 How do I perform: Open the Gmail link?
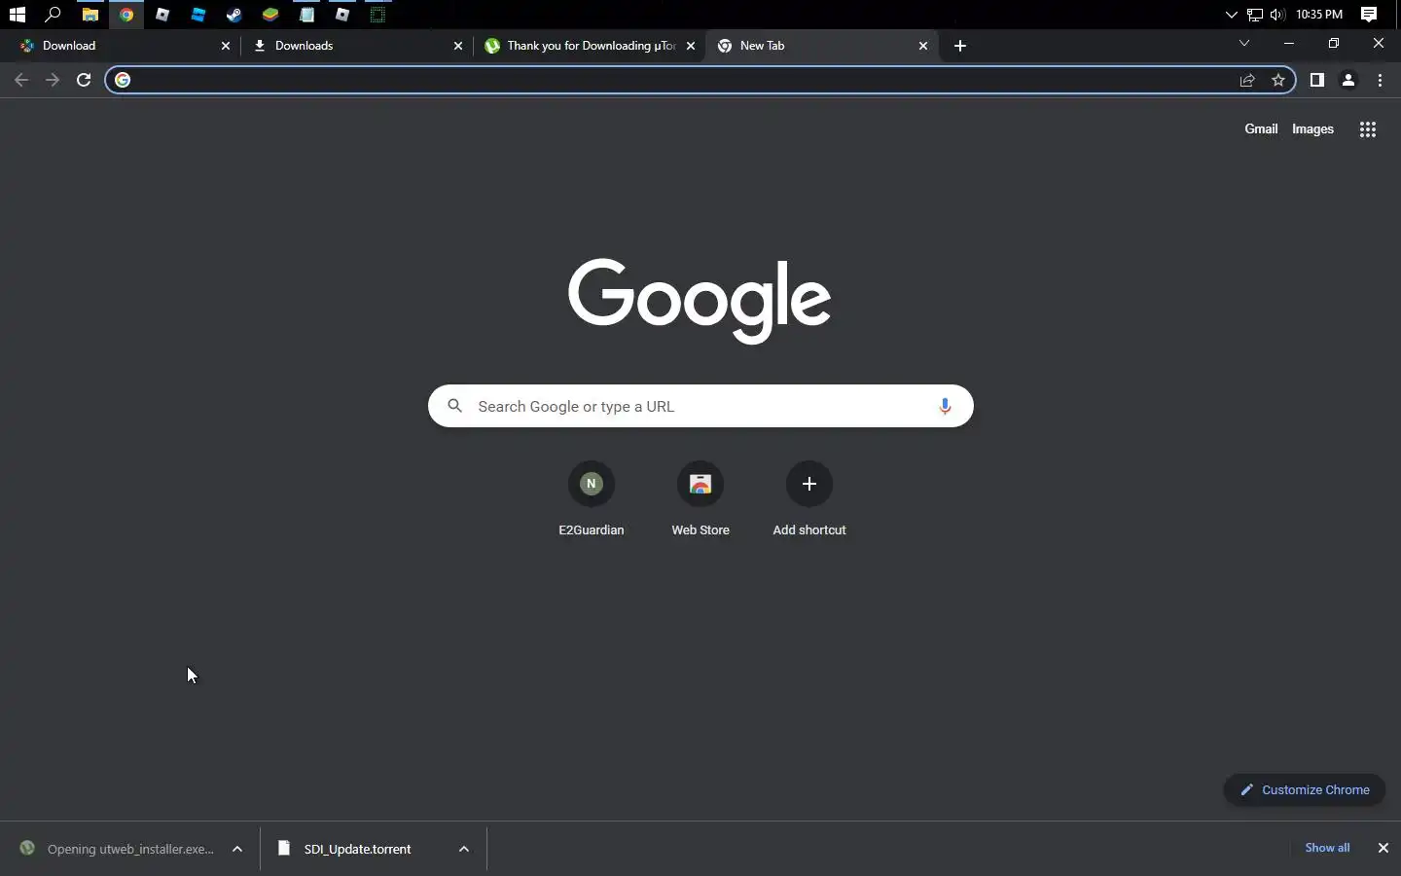(1261, 128)
